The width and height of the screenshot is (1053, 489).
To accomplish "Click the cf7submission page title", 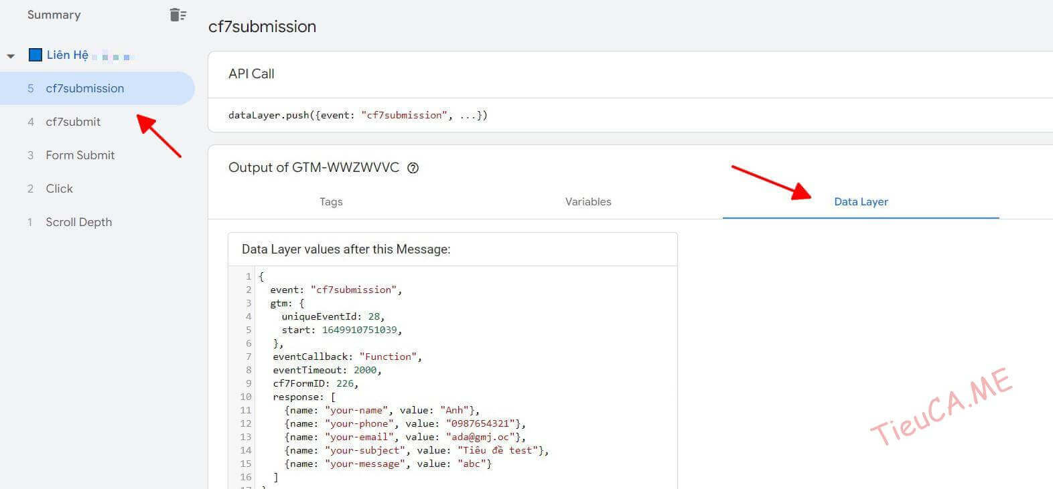I will point(262,26).
